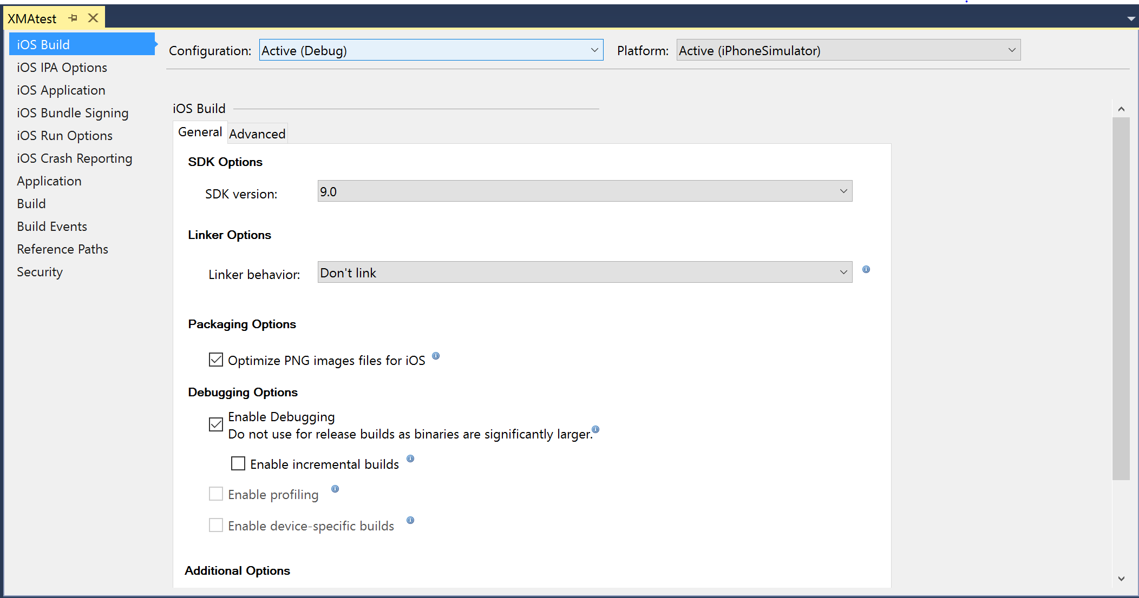Expand the Platform dropdown
The image size is (1139, 598).
(848, 50)
